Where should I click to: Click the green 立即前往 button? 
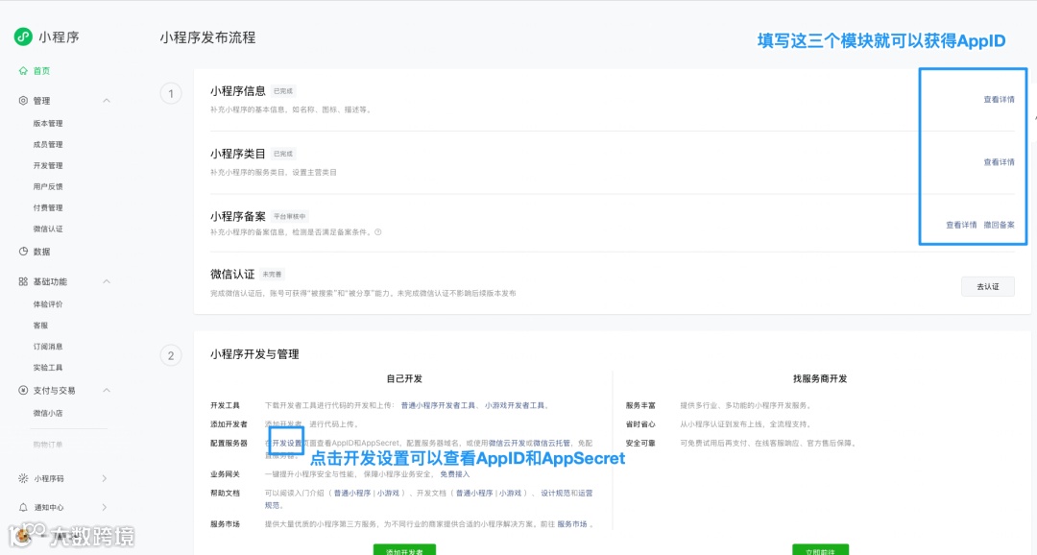click(x=820, y=549)
